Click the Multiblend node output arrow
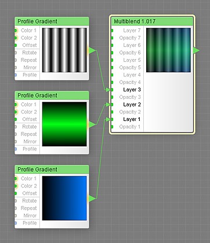Viewport: 210px width, 243px height. [196, 51]
